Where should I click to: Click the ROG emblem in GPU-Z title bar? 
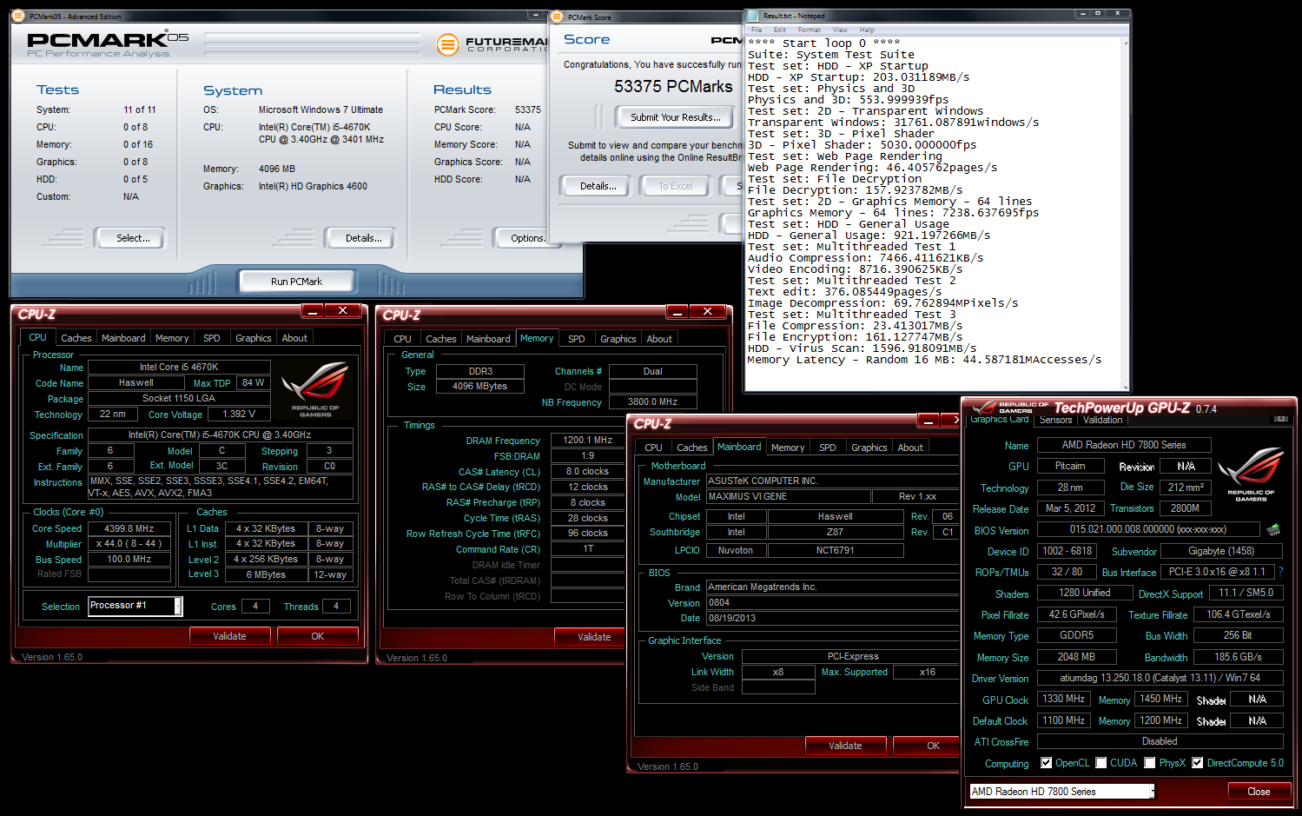click(984, 408)
